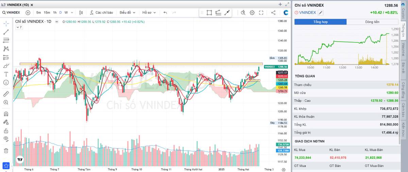The height and width of the screenshot is (172, 408).
Task: Activate the ruler measure tool
Action: coord(6,94)
